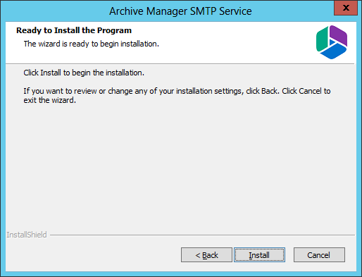Close the Archive Manager SMTP Service dialog
362x277 pixels.
click(x=346, y=8)
